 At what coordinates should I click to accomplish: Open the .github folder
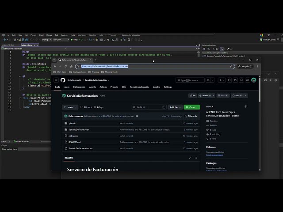click(x=72, y=124)
